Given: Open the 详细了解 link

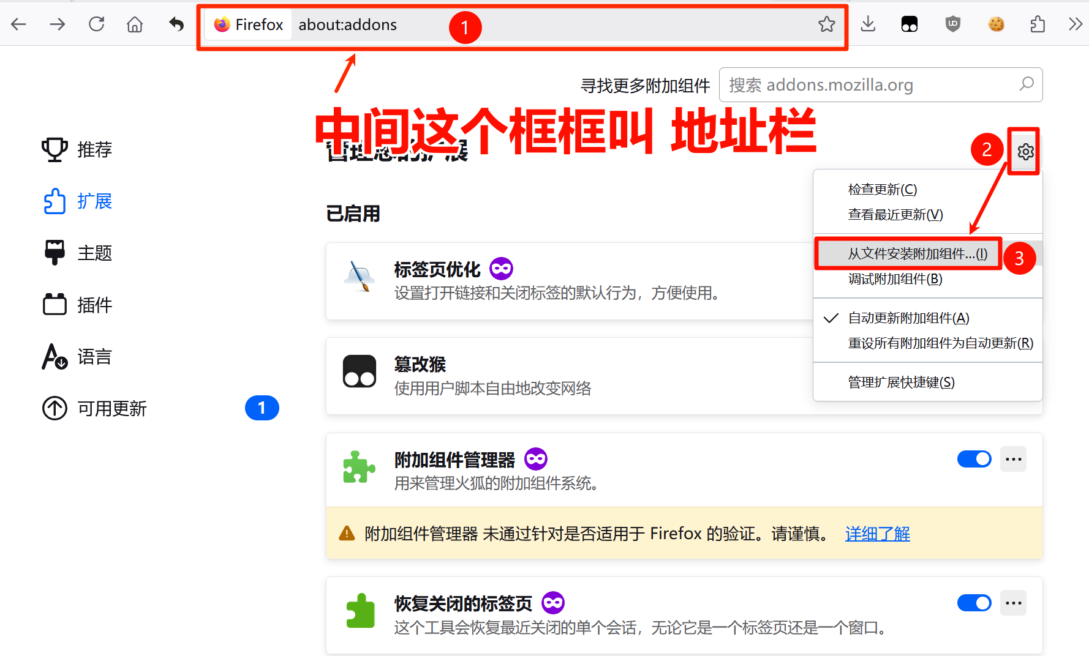Looking at the screenshot, I should coord(877,534).
